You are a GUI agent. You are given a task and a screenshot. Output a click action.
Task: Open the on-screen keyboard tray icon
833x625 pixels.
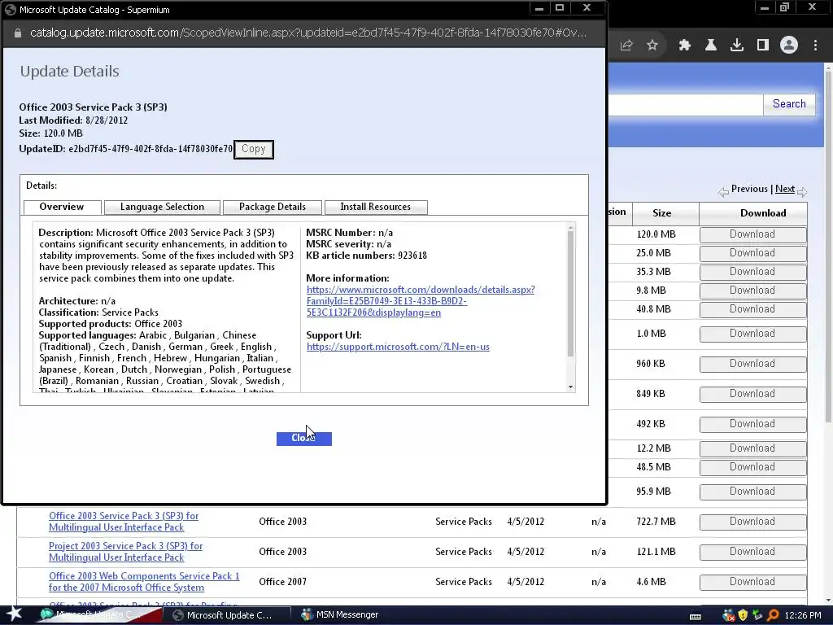tap(696, 616)
